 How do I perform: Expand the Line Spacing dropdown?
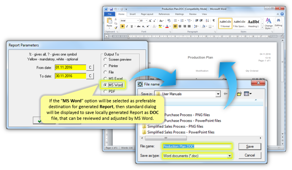click(x=196, y=26)
